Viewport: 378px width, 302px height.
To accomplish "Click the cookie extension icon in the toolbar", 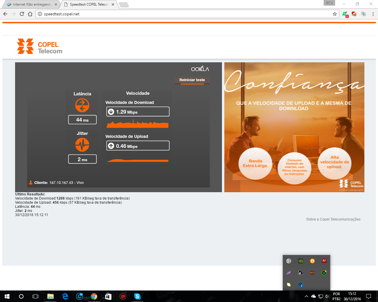I will point(354,14).
